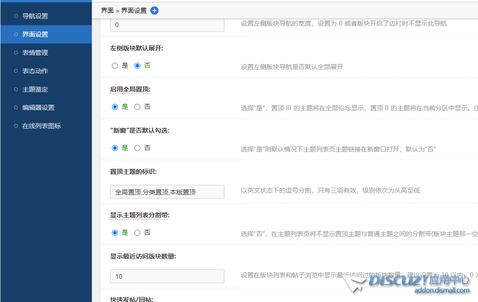Viewport: 478px width, 302px height.
Task: Go to 表情管理 in the sidebar
Action: [35, 53]
